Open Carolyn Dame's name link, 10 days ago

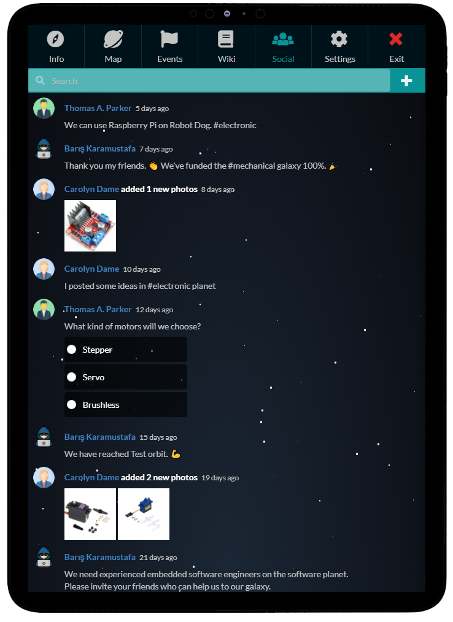pyautogui.click(x=91, y=269)
